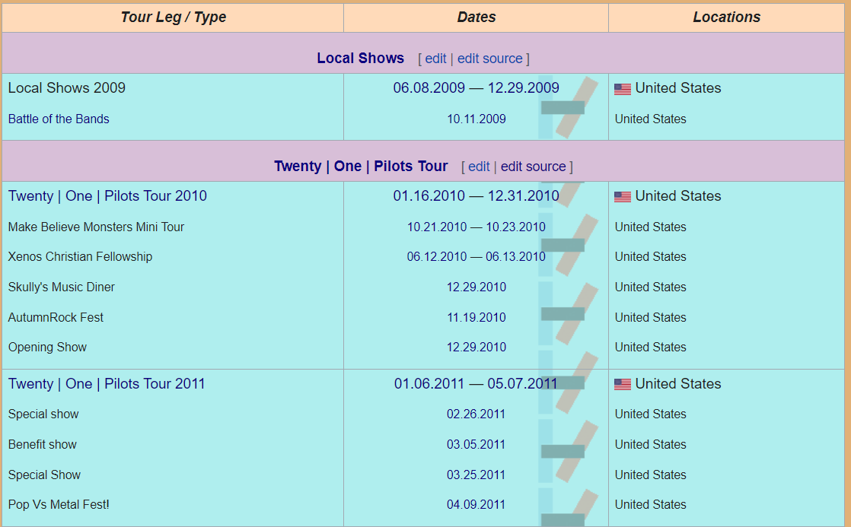This screenshot has width=851, height=527.
Task: Open the Twenty | One | Pilots Tour 2010 link
Action: [x=107, y=196]
